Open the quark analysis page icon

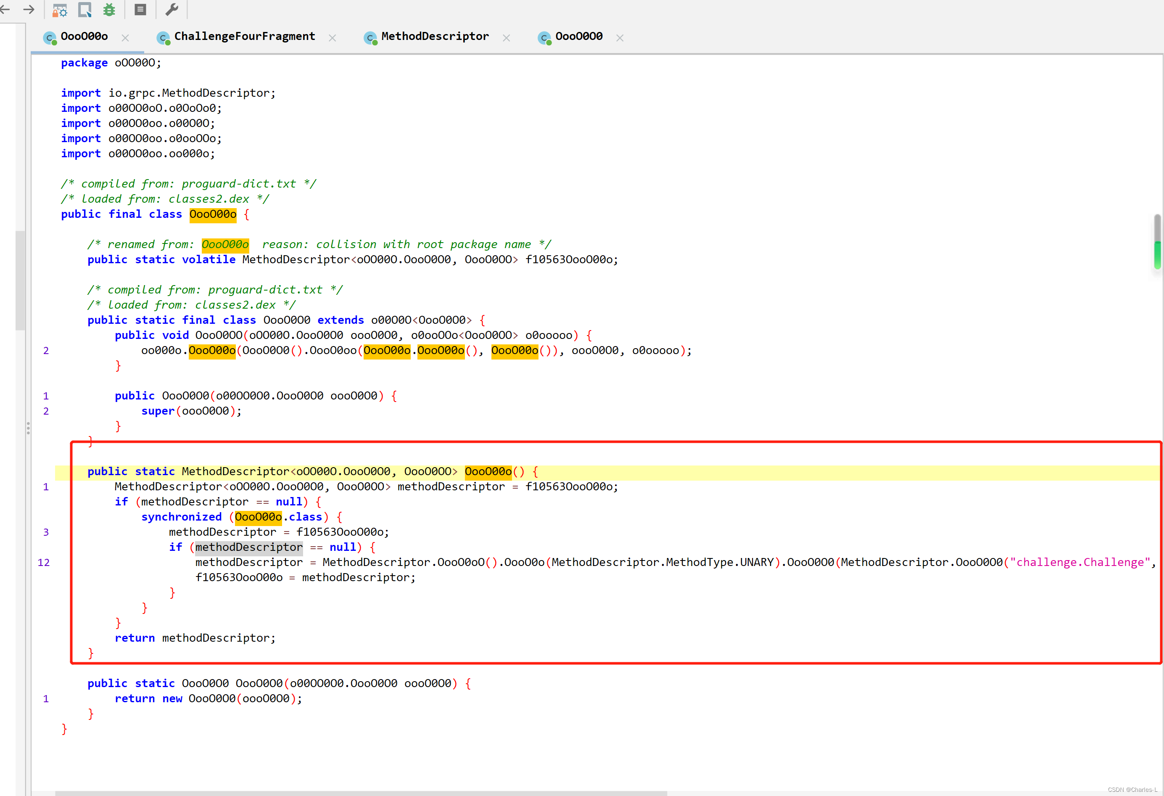[84, 10]
